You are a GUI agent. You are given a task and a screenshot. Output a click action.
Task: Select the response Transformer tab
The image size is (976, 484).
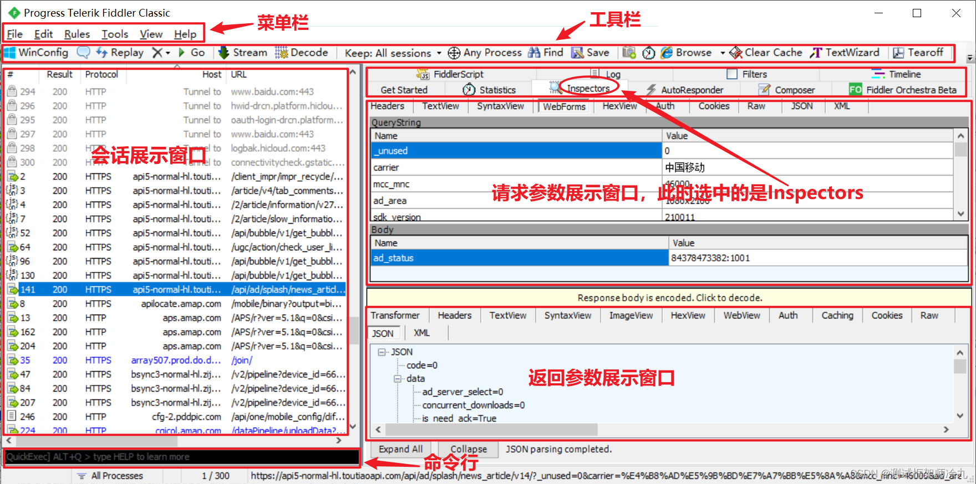click(395, 315)
